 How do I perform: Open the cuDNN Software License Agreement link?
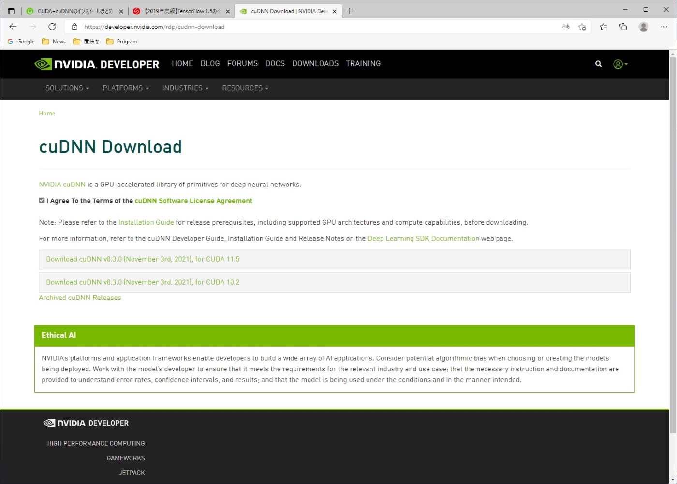point(193,201)
